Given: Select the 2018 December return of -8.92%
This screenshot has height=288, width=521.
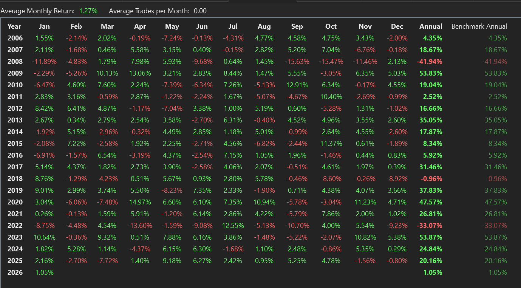Looking at the screenshot, I should coord(397,179).
